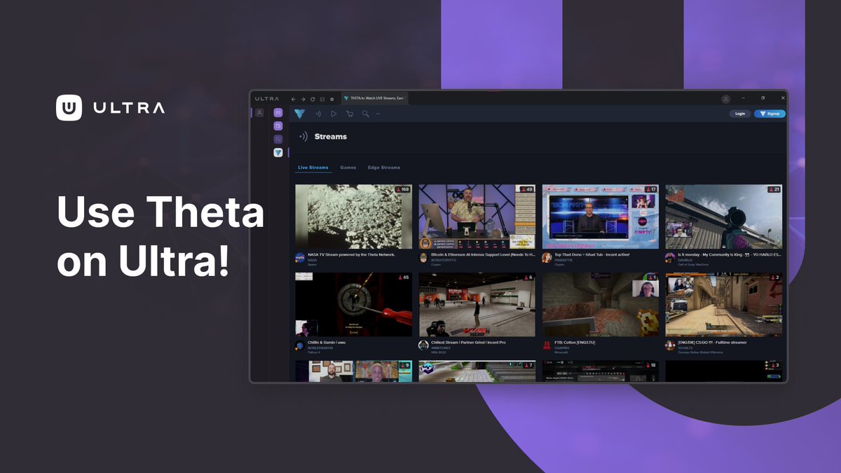Select the Theta app icon in sidebar
This screenshot has height=473, width=841.
click(278, 152)
